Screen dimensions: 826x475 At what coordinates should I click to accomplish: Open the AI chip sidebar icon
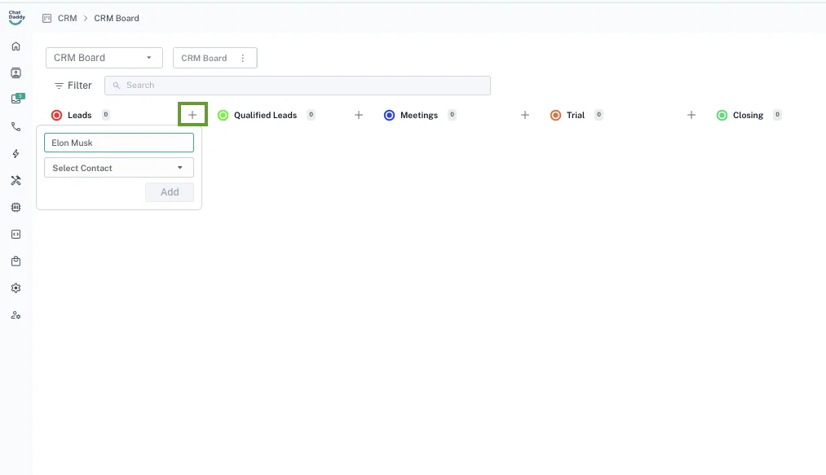click(x=15, y=207)
